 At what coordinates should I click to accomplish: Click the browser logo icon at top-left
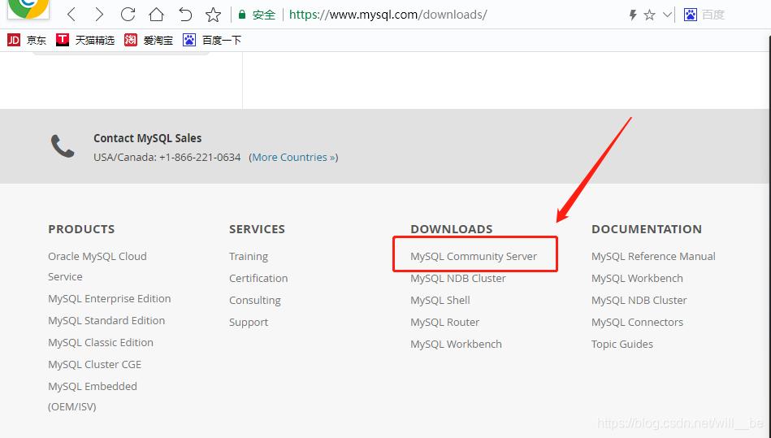pyautogui.click(x=28, y=9)
